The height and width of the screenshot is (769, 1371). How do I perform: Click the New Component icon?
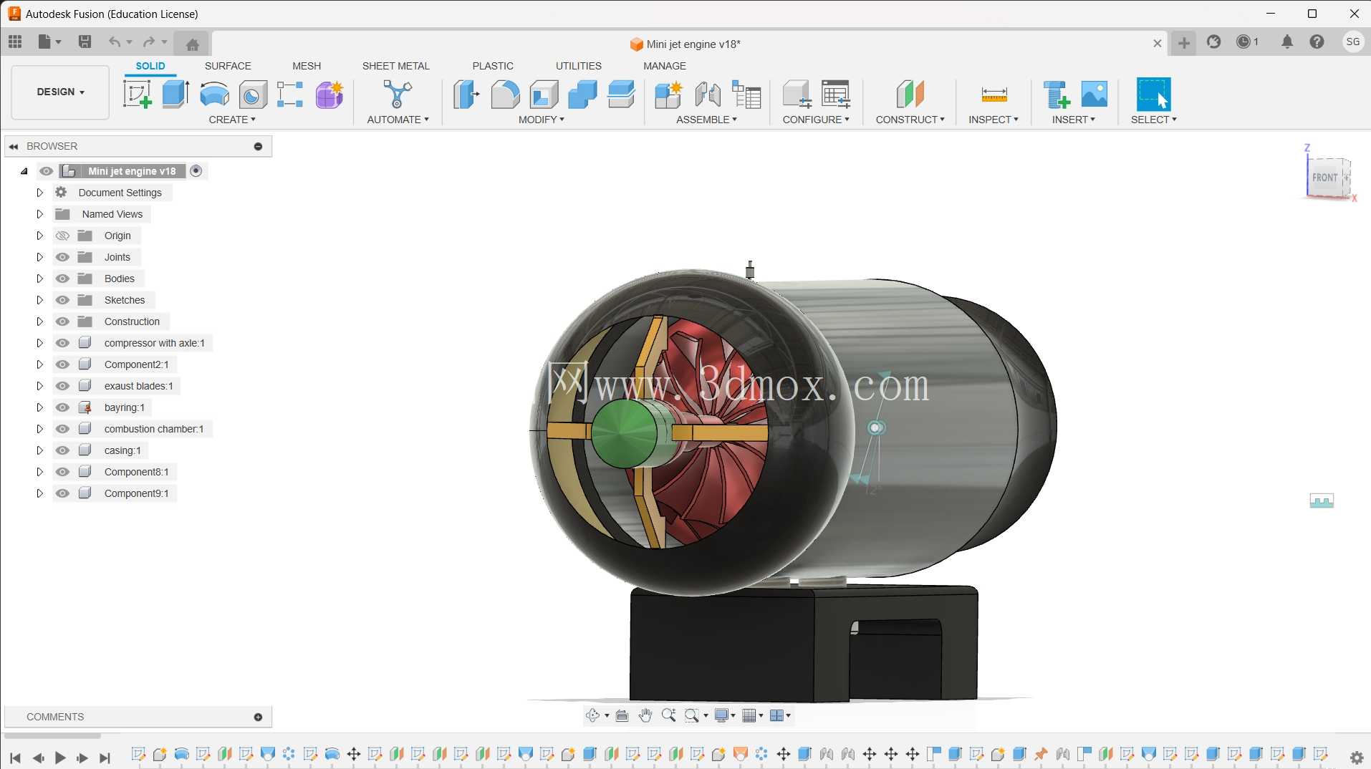coord(669,94)
